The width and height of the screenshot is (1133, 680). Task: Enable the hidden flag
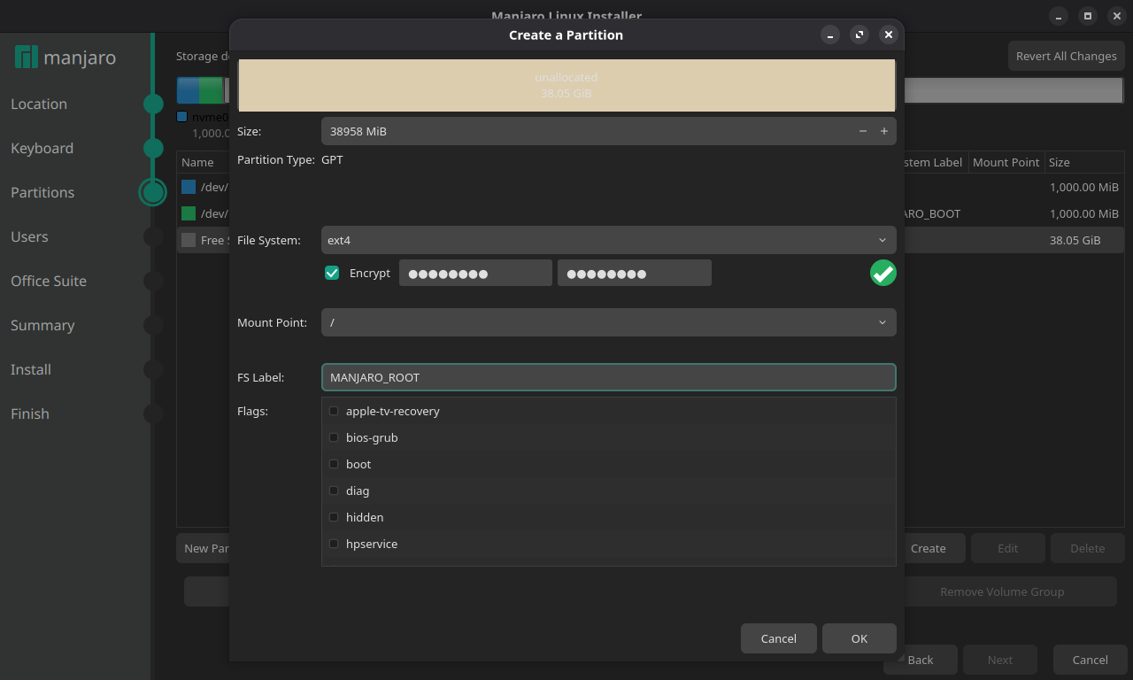click(334, 517)
